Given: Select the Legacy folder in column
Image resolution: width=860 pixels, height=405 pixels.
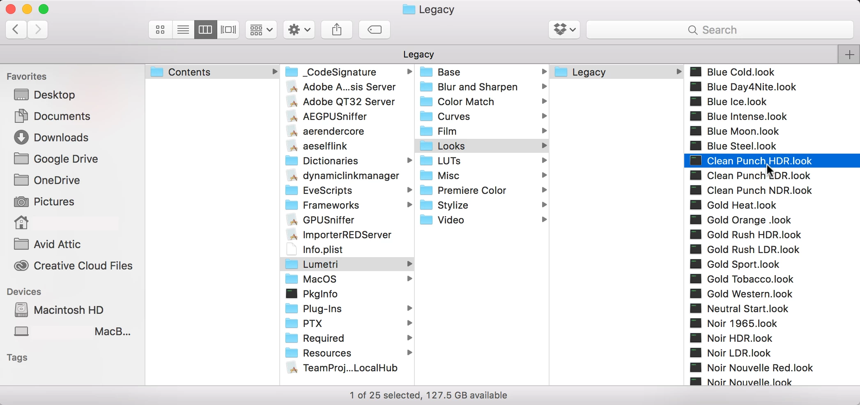Looking at the screenshot, I should [617, 72].
